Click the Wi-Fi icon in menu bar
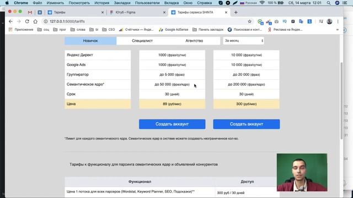This screenshot has height=198, width=353. point(262,3)
